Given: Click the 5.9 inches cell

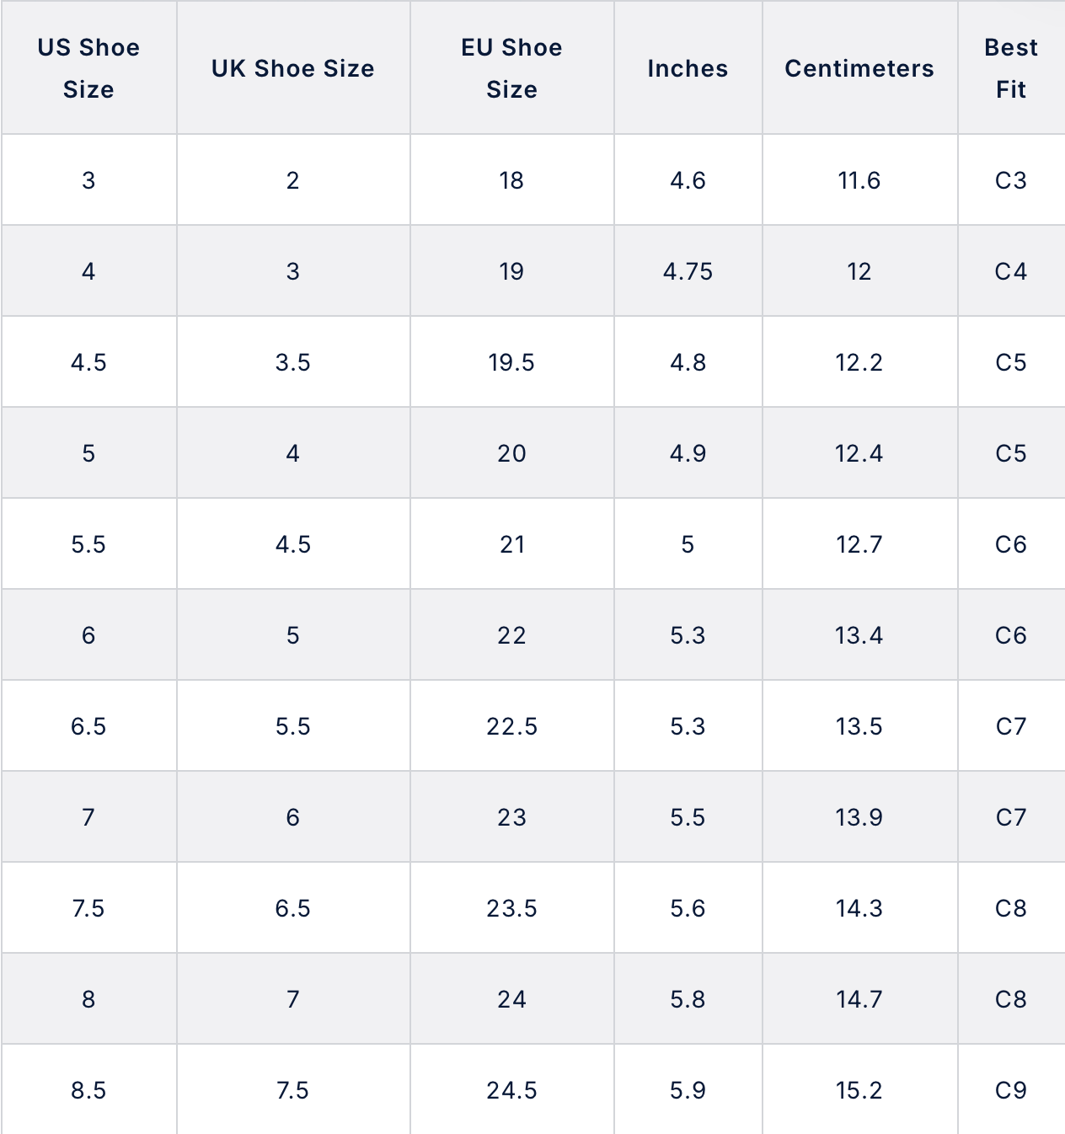Looking at the screenshot, I should (688, 1089).
